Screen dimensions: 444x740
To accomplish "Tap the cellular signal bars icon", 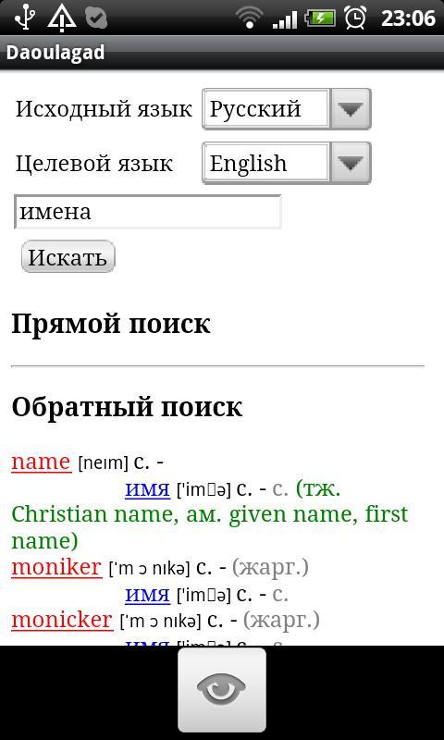I will [285, 18].
